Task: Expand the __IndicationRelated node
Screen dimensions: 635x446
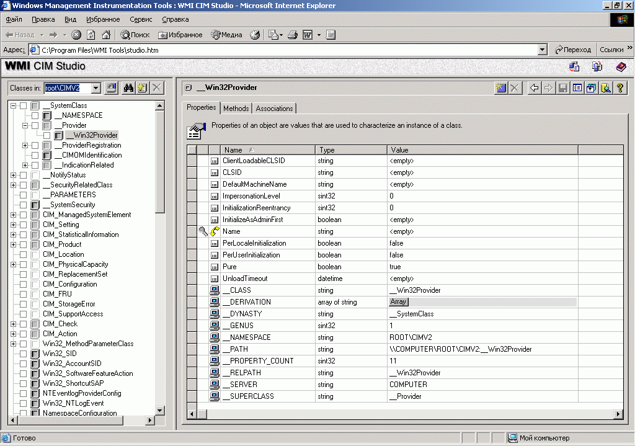Action: tap(25, 165)
